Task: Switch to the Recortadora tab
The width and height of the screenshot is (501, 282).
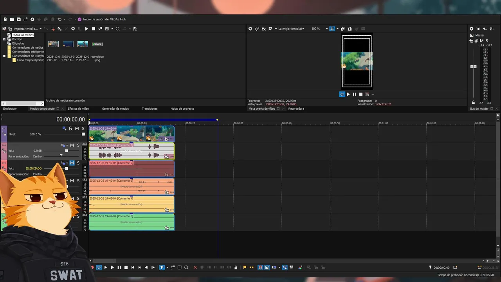Action: point(296,108)
